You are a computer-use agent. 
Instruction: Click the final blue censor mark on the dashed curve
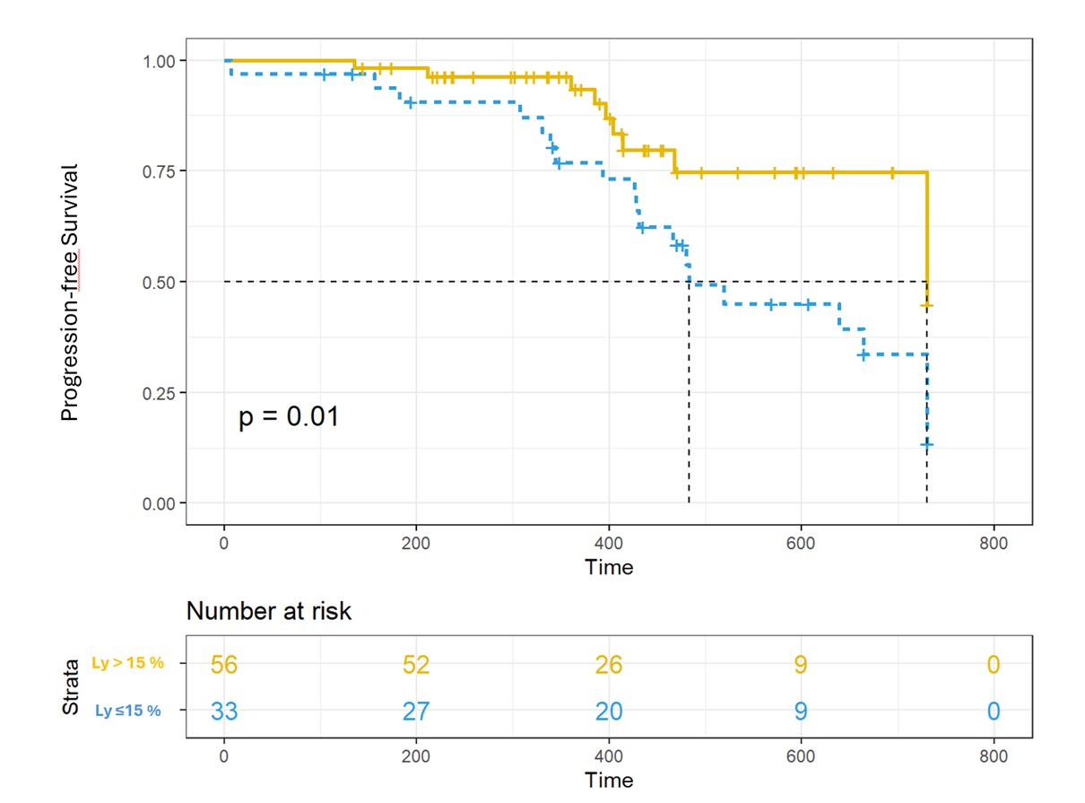[926, 444]
